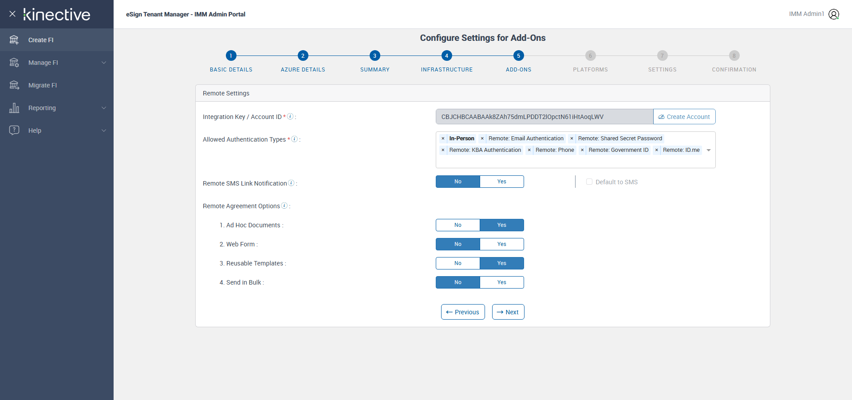Remove Remote: KBA Authentication tag
Screen dimensions: 852x400
(443, 150)
